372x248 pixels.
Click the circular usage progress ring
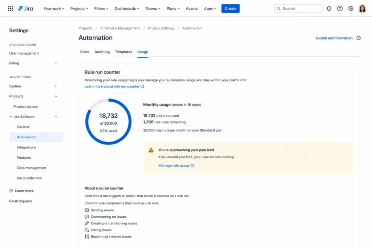point(108,122)
